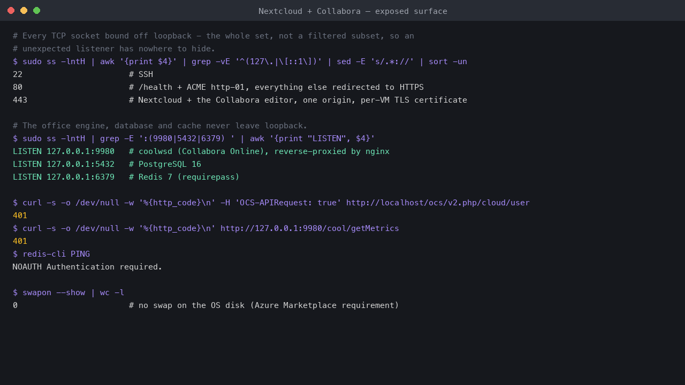Image resolution: width=685 pixels, height=385 pixels.
Task: Click the port '443' output value
Action: [x=20, y=100]
